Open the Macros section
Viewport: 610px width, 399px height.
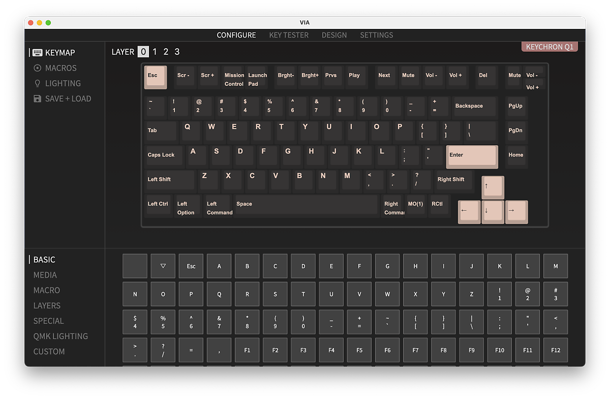[x=55, y=68]
